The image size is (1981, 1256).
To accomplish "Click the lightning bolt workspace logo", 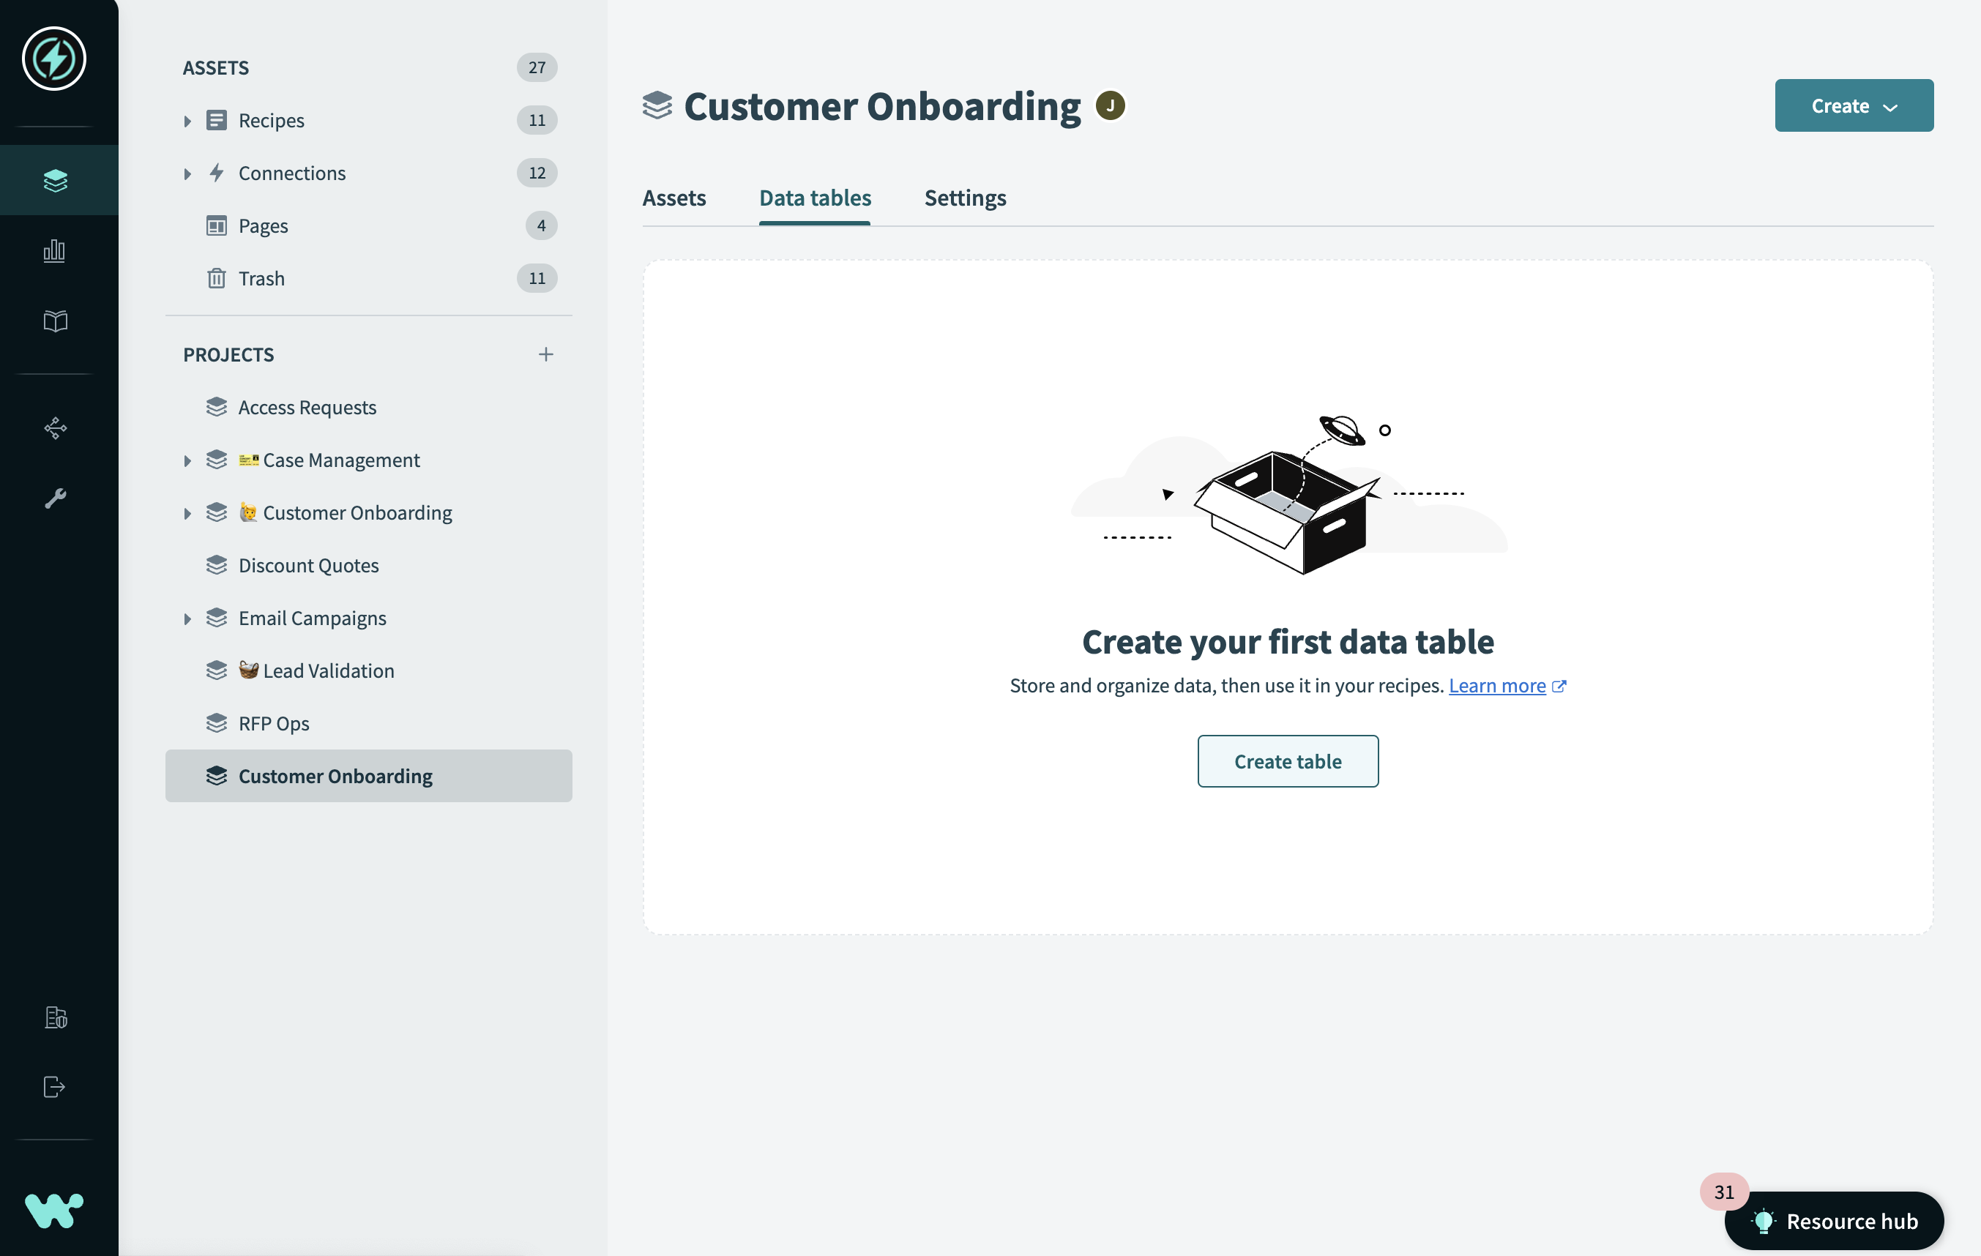I will click(54, 59).
